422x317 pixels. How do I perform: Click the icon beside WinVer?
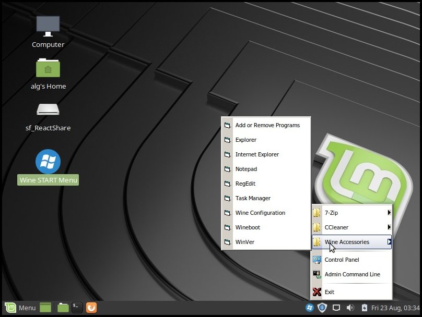(x=227, y=242)
